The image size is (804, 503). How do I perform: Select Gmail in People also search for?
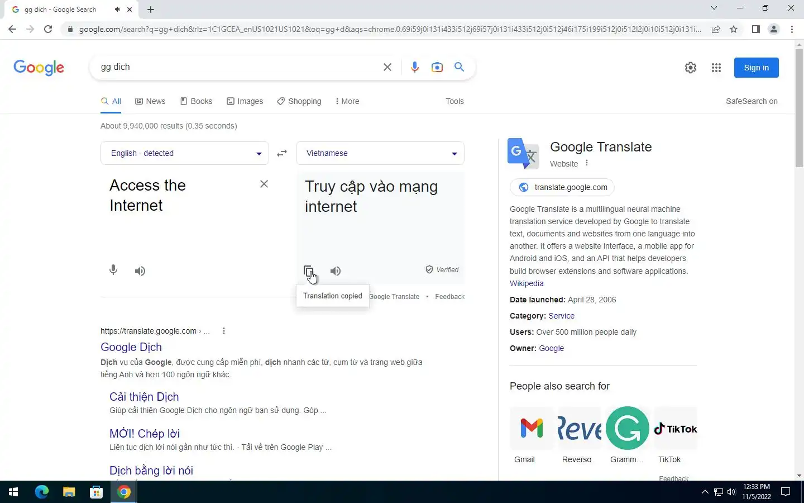point(532,435)
